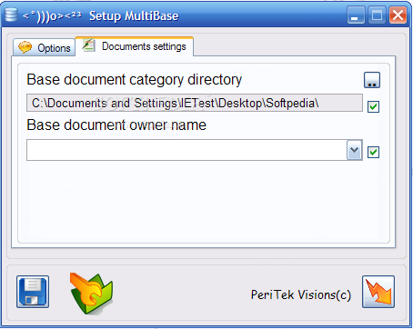The image size is (413, 329).
Task: Click the blue floppy disk save icon
Action: (33, 292)
